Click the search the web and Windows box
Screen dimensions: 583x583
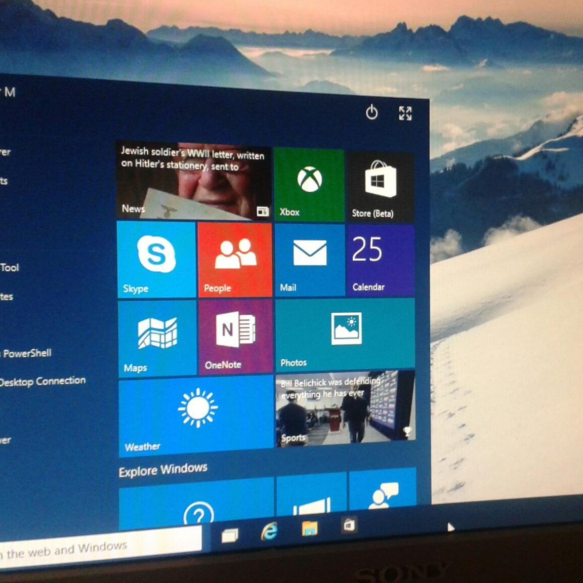click(x=100, y=547)
